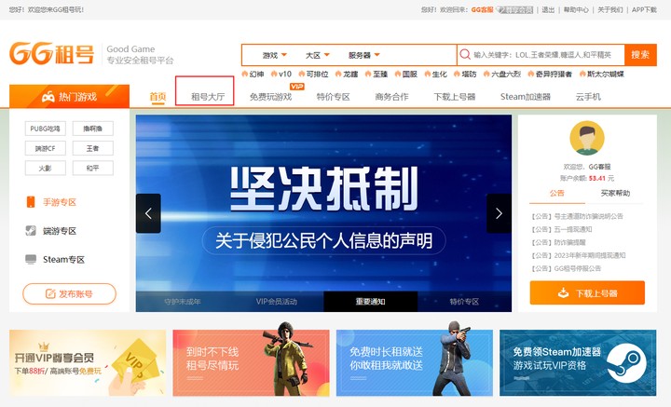This screenshot has height=407, width=671.
Task: Click the 端游专区 icon
Action: point(31,231)
